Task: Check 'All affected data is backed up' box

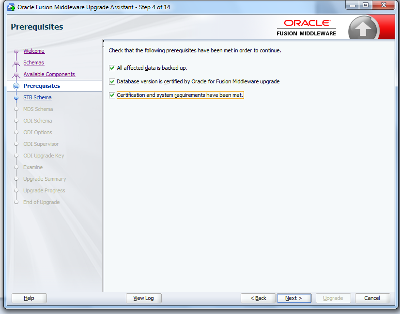Action: point(112,68)
